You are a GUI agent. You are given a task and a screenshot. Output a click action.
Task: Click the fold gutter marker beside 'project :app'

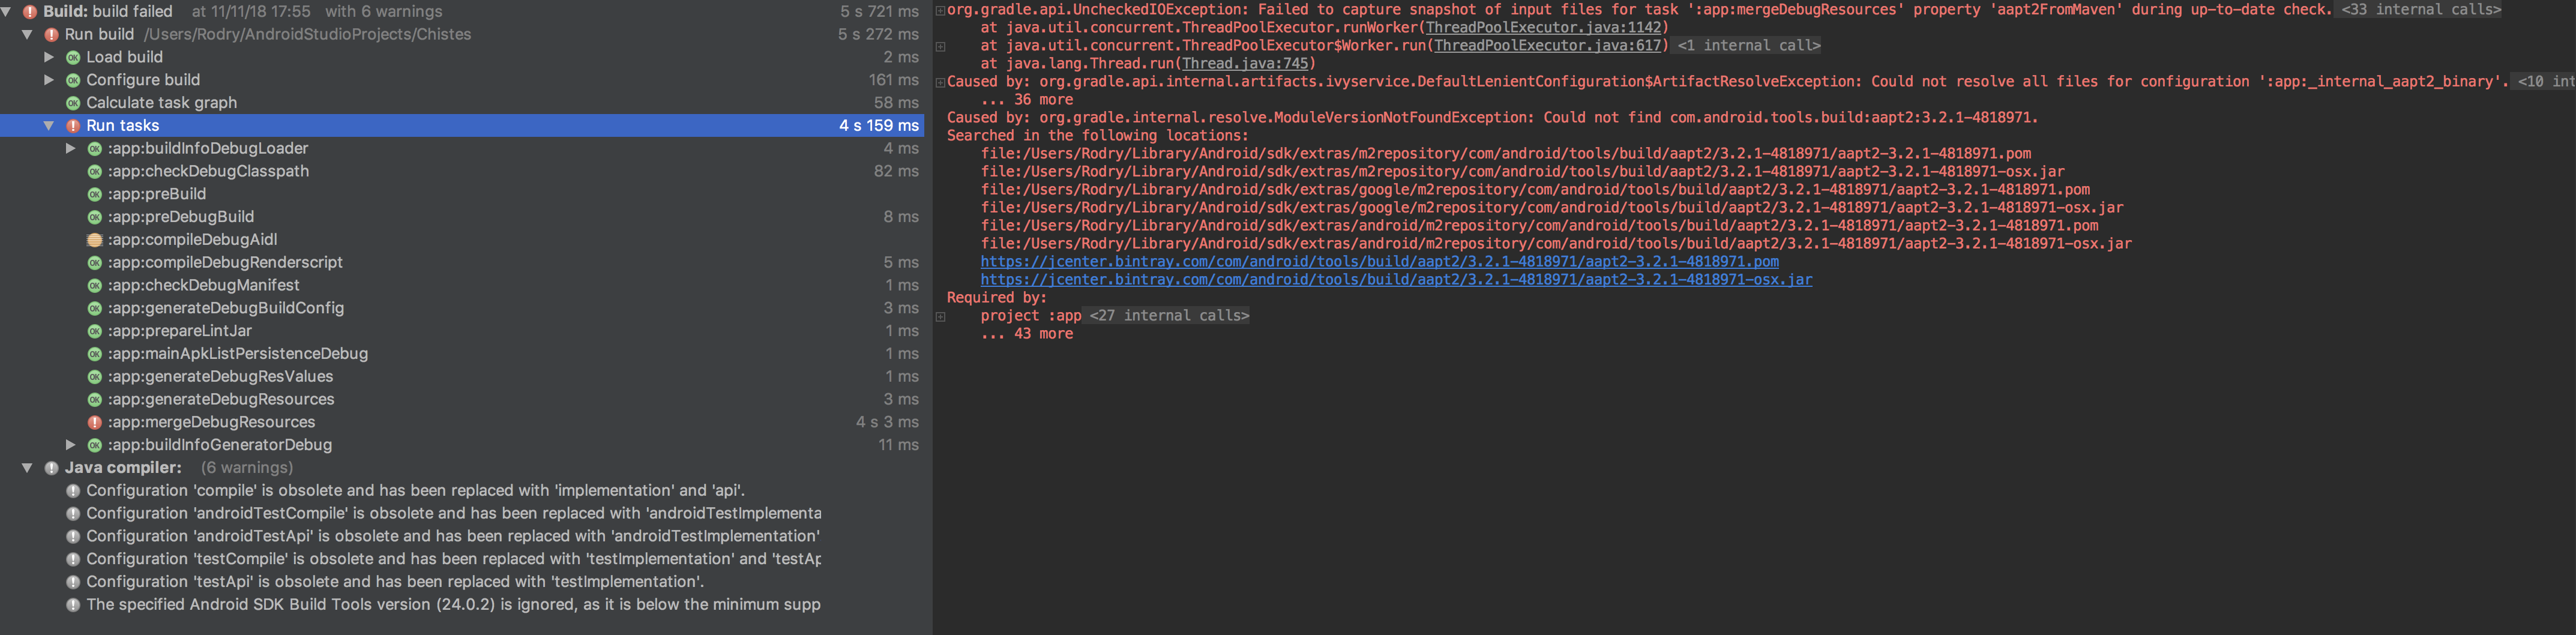tap(940, 317)
